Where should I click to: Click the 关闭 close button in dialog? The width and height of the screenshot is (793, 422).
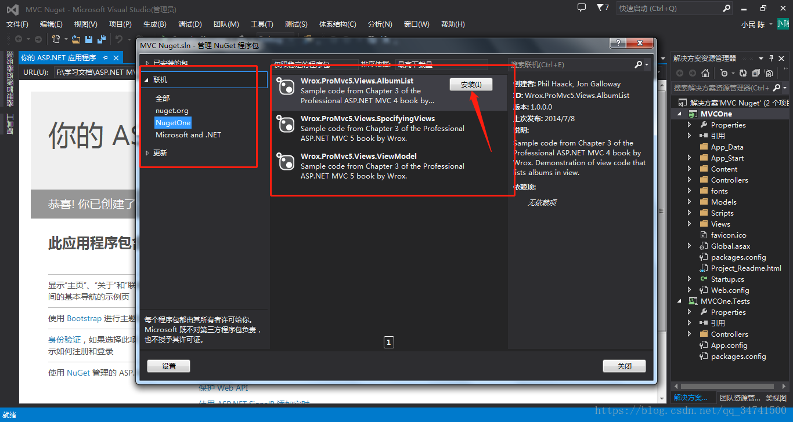click(x=624, y=366)
